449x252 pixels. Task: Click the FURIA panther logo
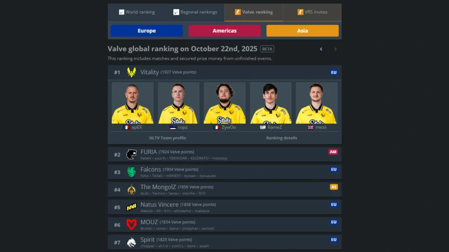132,154
